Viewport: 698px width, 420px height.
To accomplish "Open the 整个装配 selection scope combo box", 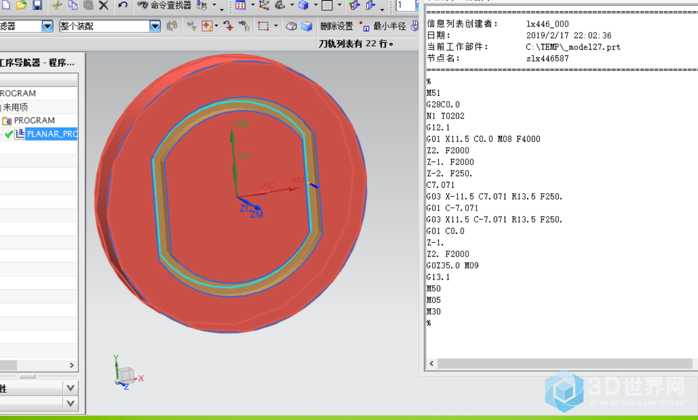I will point(110,26).
